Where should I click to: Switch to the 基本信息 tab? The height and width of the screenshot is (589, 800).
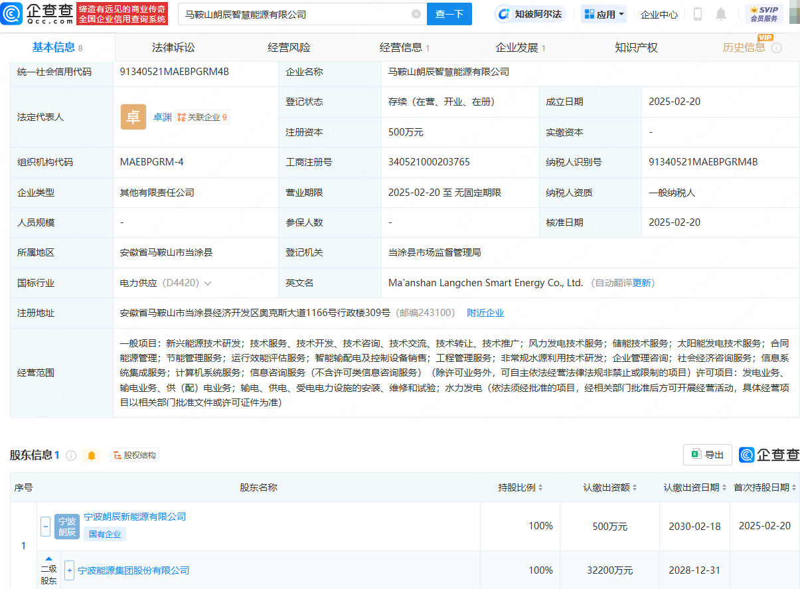pos(57,47)
